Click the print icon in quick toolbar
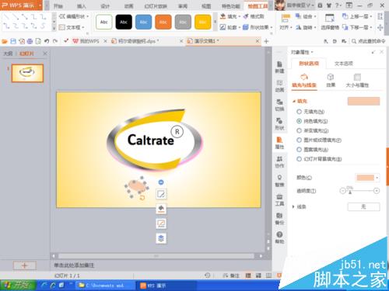Viewport: 389px width, 291px height. 30,41
